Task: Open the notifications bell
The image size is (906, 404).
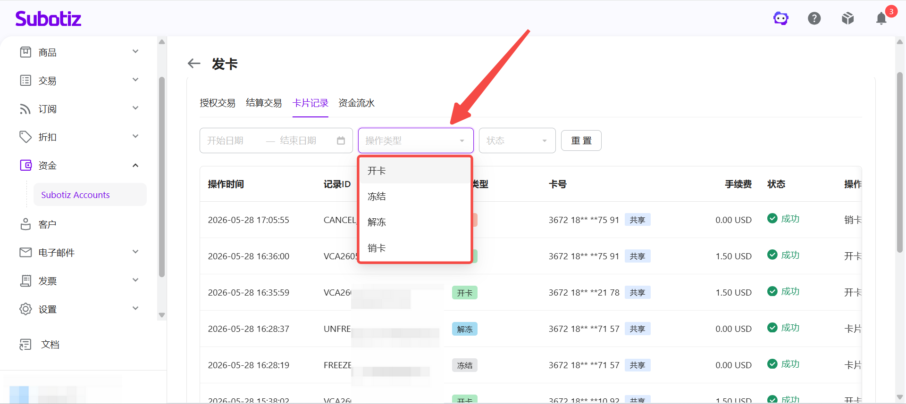Action: (x=881, y=18)
